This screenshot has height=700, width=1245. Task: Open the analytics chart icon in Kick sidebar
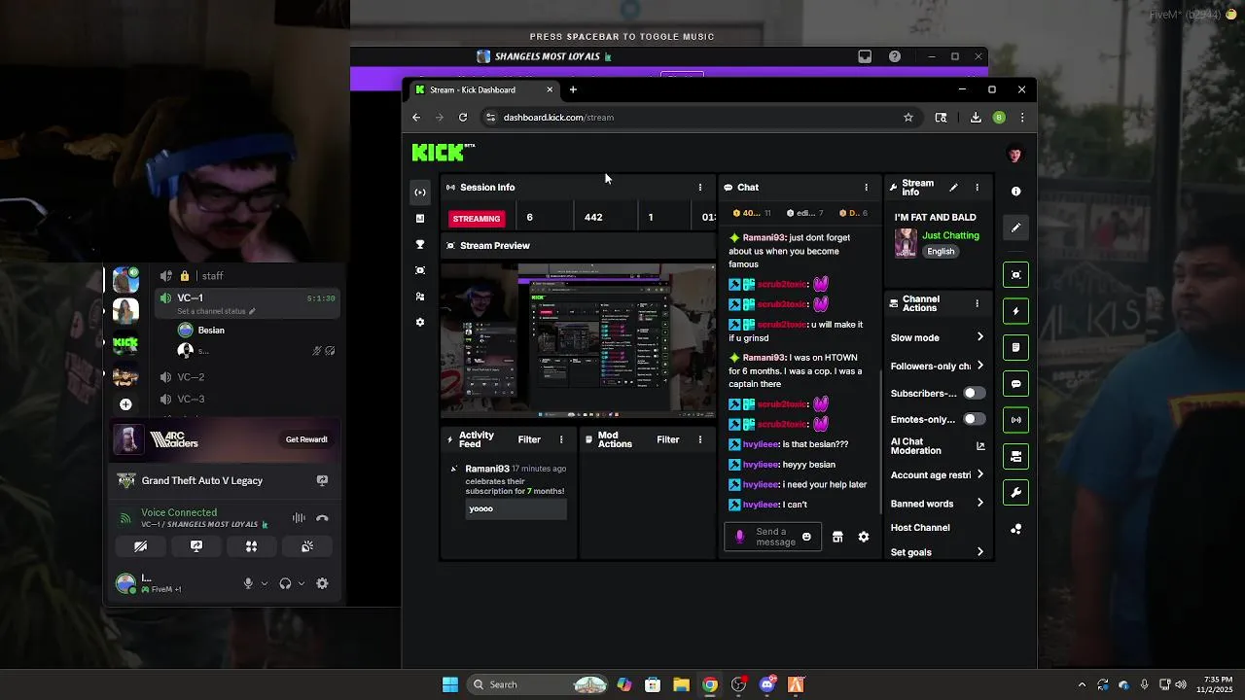coord(420,219)
